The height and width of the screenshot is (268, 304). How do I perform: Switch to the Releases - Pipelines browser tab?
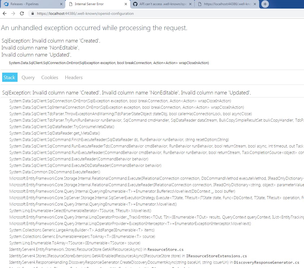pyautogui.click(x=30, y=4)
